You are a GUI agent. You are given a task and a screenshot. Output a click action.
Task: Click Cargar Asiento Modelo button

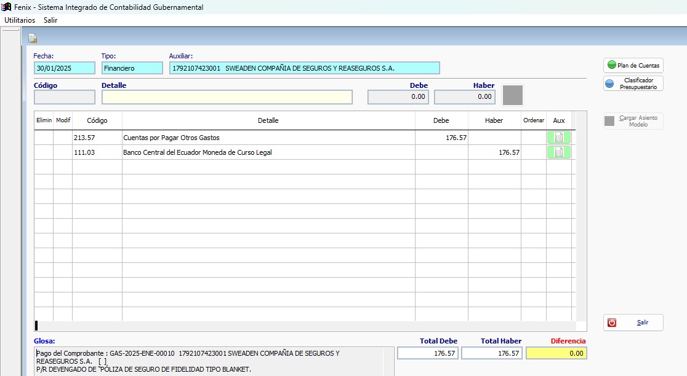[633, 121]
